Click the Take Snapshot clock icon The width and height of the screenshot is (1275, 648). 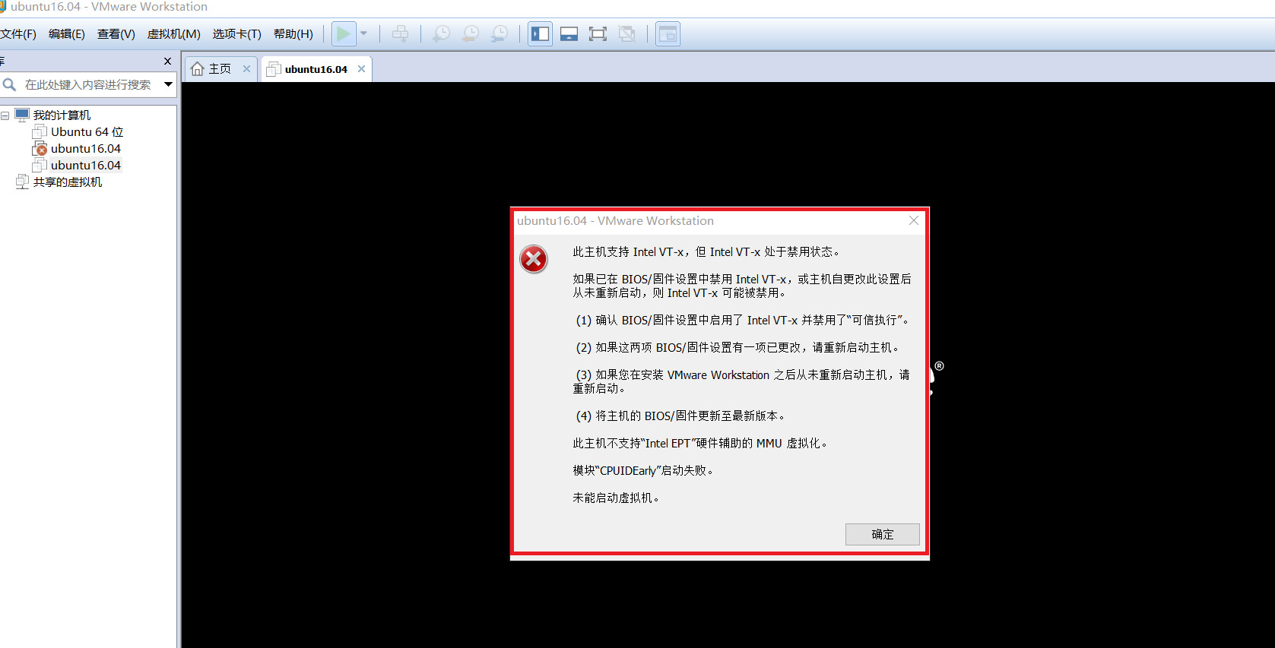pyautogui.click(x=441, y=33)
